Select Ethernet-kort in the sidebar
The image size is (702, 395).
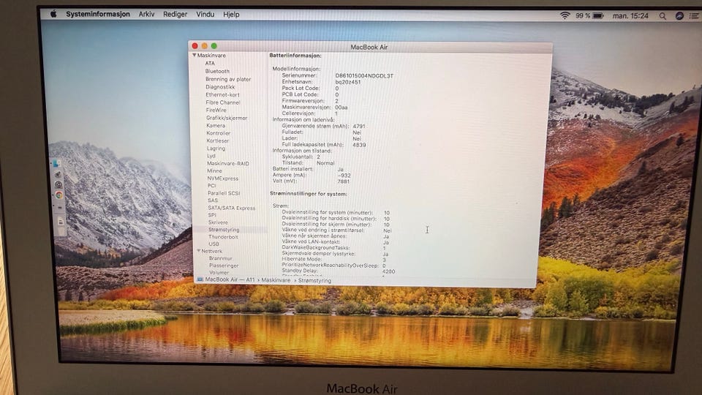(222, 95)
